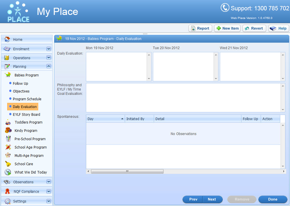Click the Babies Program stroller icon
Viewport: 290px width, 206px height.
[8, 75]
